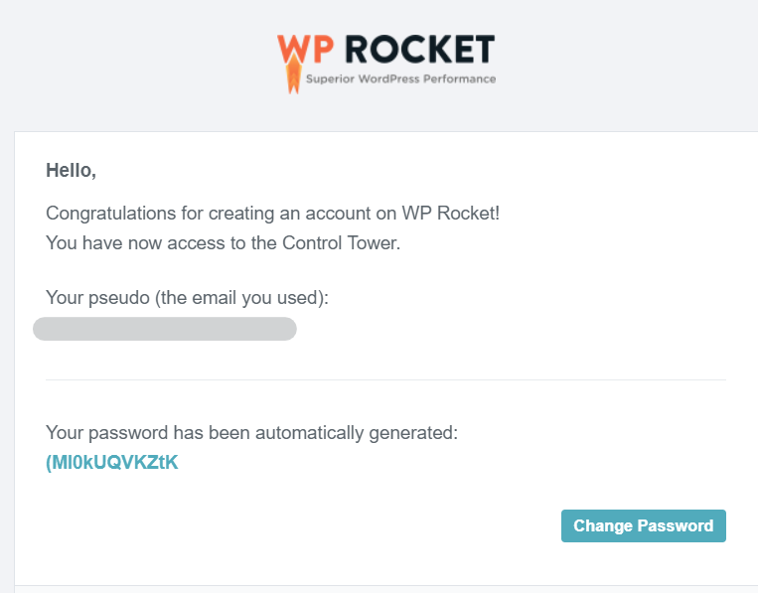
Task: Click WP Rocket! in the congratulations sentence
Action: coord(451,214)
